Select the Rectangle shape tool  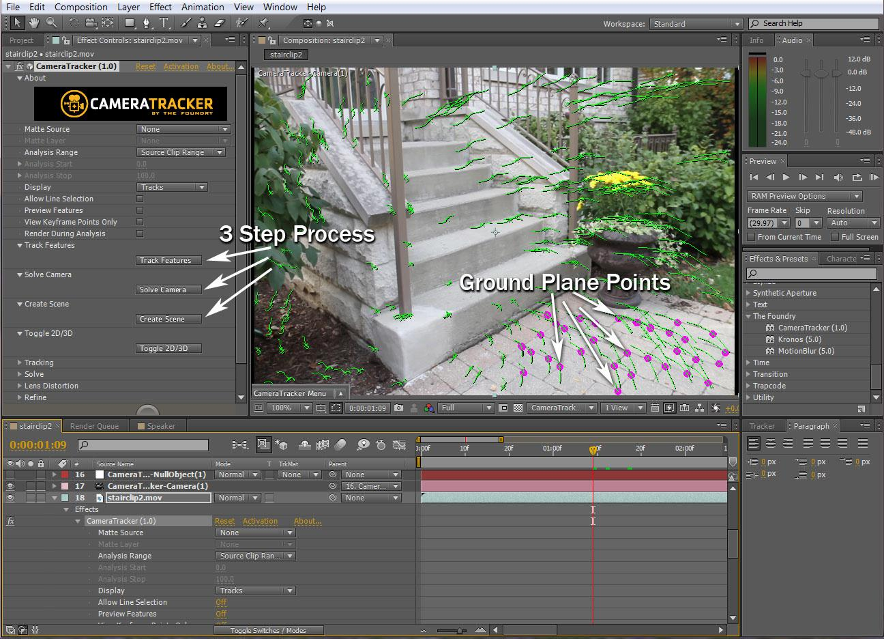coord(130,23)
